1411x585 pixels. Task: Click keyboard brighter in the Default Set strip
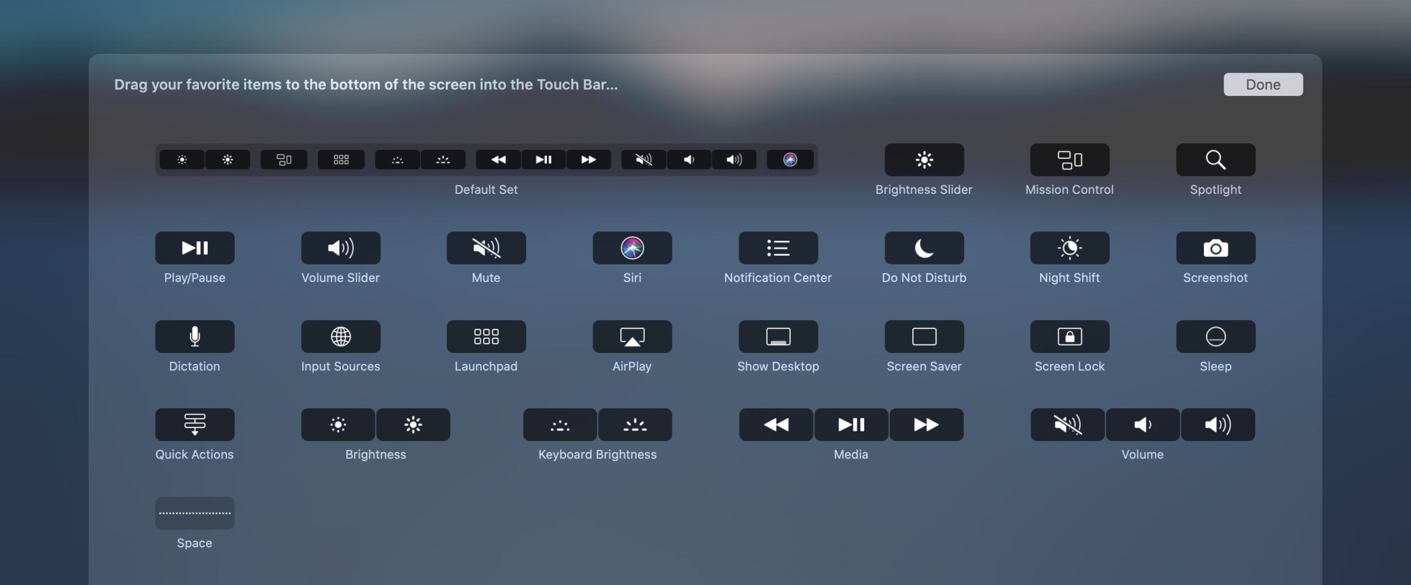click(x=443, y=160)
